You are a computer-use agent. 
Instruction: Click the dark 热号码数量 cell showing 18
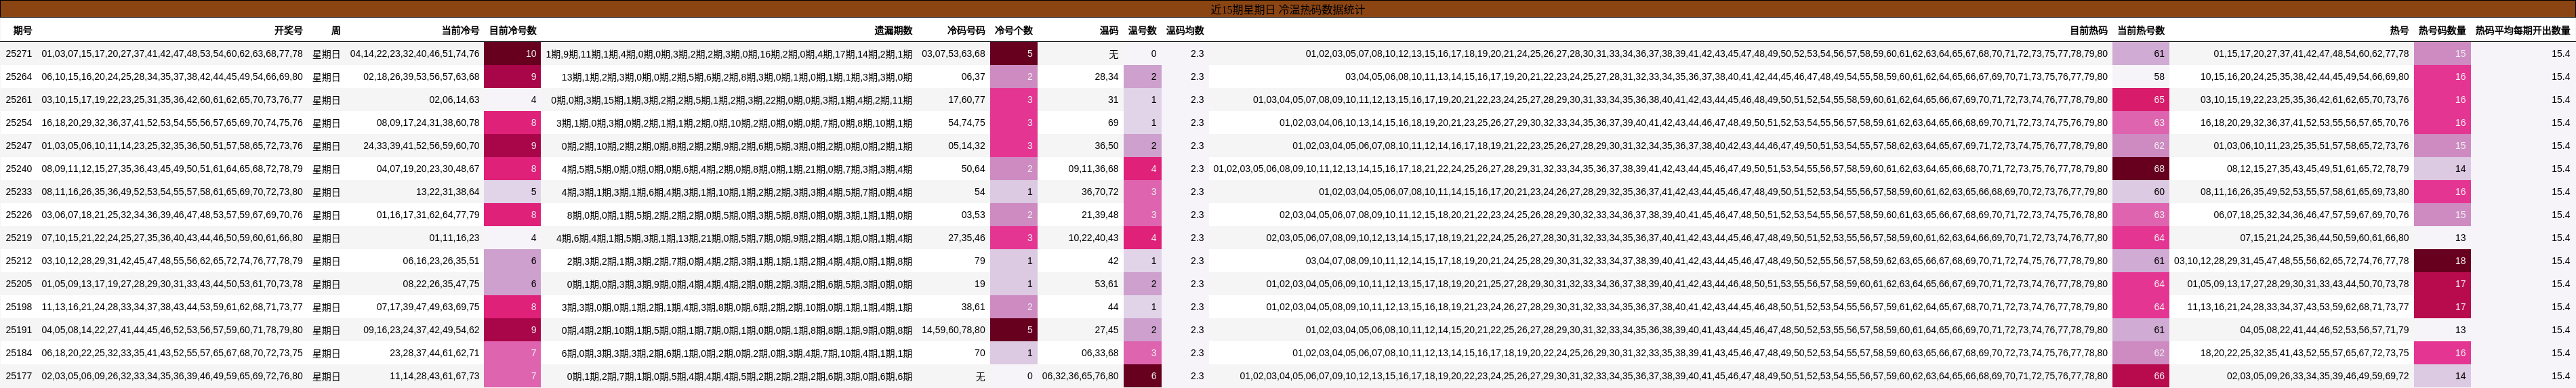click(x=2442, y=261)
